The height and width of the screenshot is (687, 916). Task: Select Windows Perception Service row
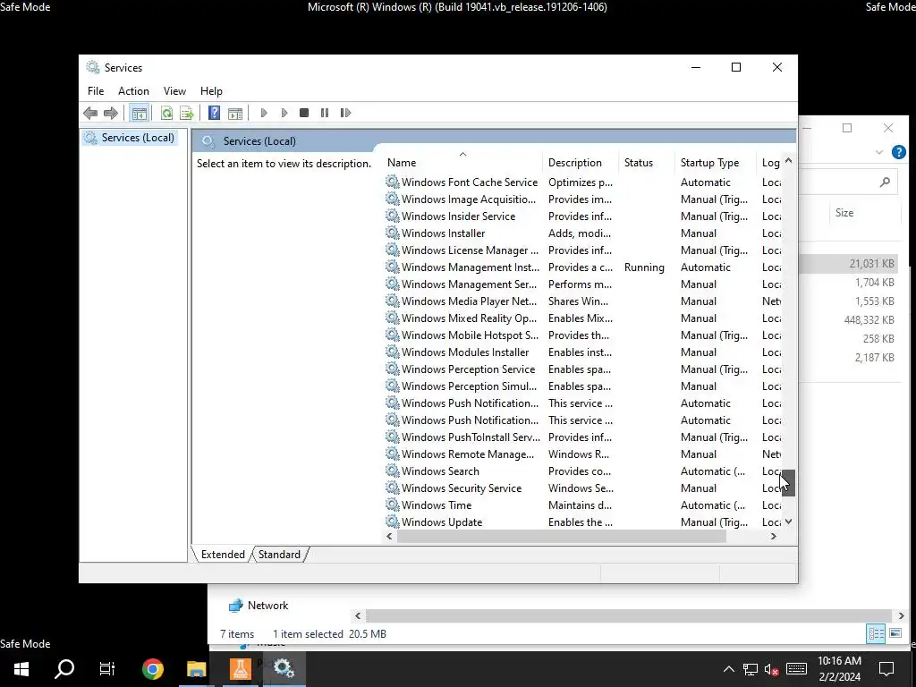[x=583, y=369]
